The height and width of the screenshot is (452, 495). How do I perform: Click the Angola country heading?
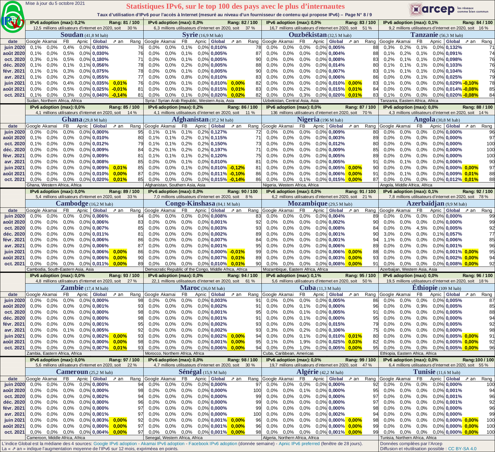click(x=437, y=119)
